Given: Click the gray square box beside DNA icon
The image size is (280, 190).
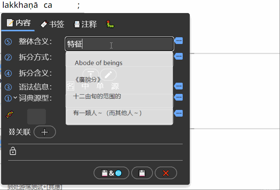Looking at the screenshot, I should (x=37, y=117).
